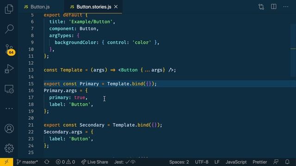Change file encoding UTF-8

[x=202, y=162]
